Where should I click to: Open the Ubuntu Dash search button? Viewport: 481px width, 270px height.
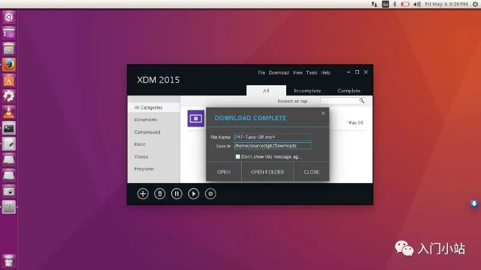coord(8,17)
